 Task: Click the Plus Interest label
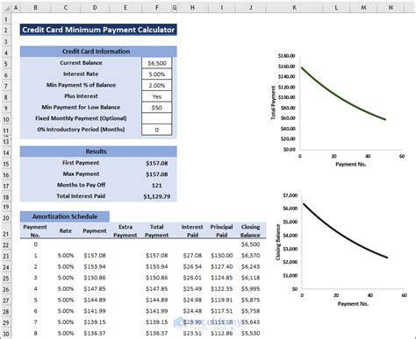pyautogui.click(x=81, y=96)
